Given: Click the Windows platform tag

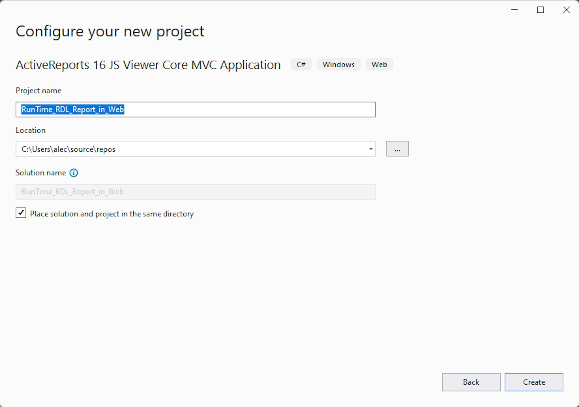Looking at the screenshot, I should (x=338, y=64).
